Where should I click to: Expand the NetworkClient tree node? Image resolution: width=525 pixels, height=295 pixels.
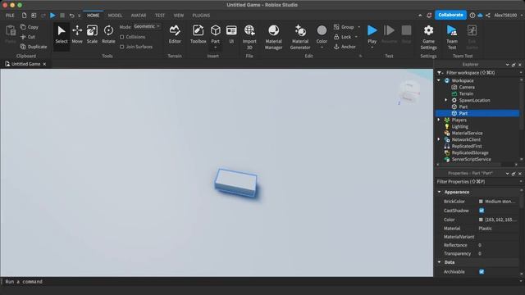tap(439, 139)
